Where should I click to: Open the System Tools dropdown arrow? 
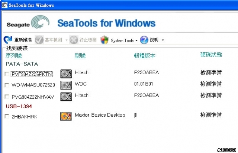click(x=136, y=40)
